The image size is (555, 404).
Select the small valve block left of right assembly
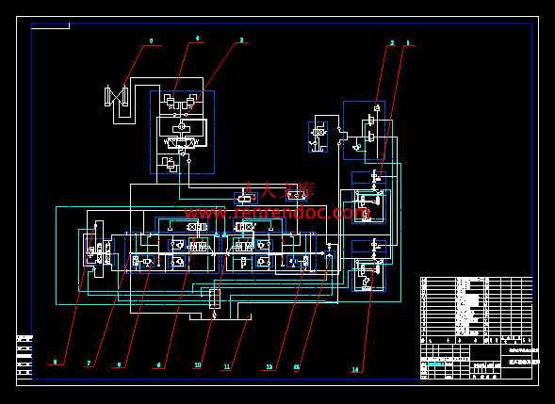coord(318,137)
